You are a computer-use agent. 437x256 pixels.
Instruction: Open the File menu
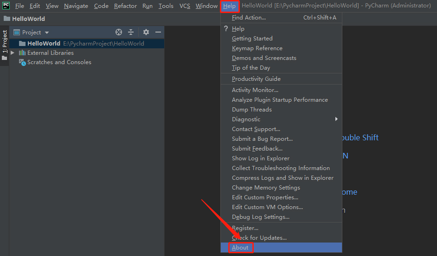click(19, 6)
